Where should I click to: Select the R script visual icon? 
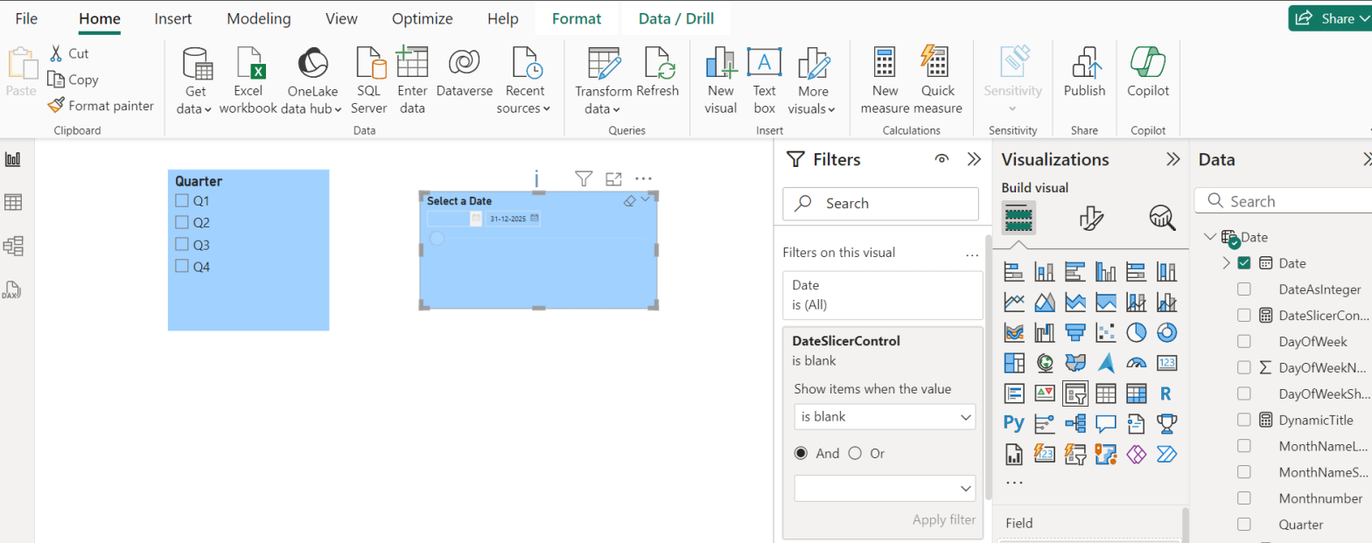[1166, 393]
